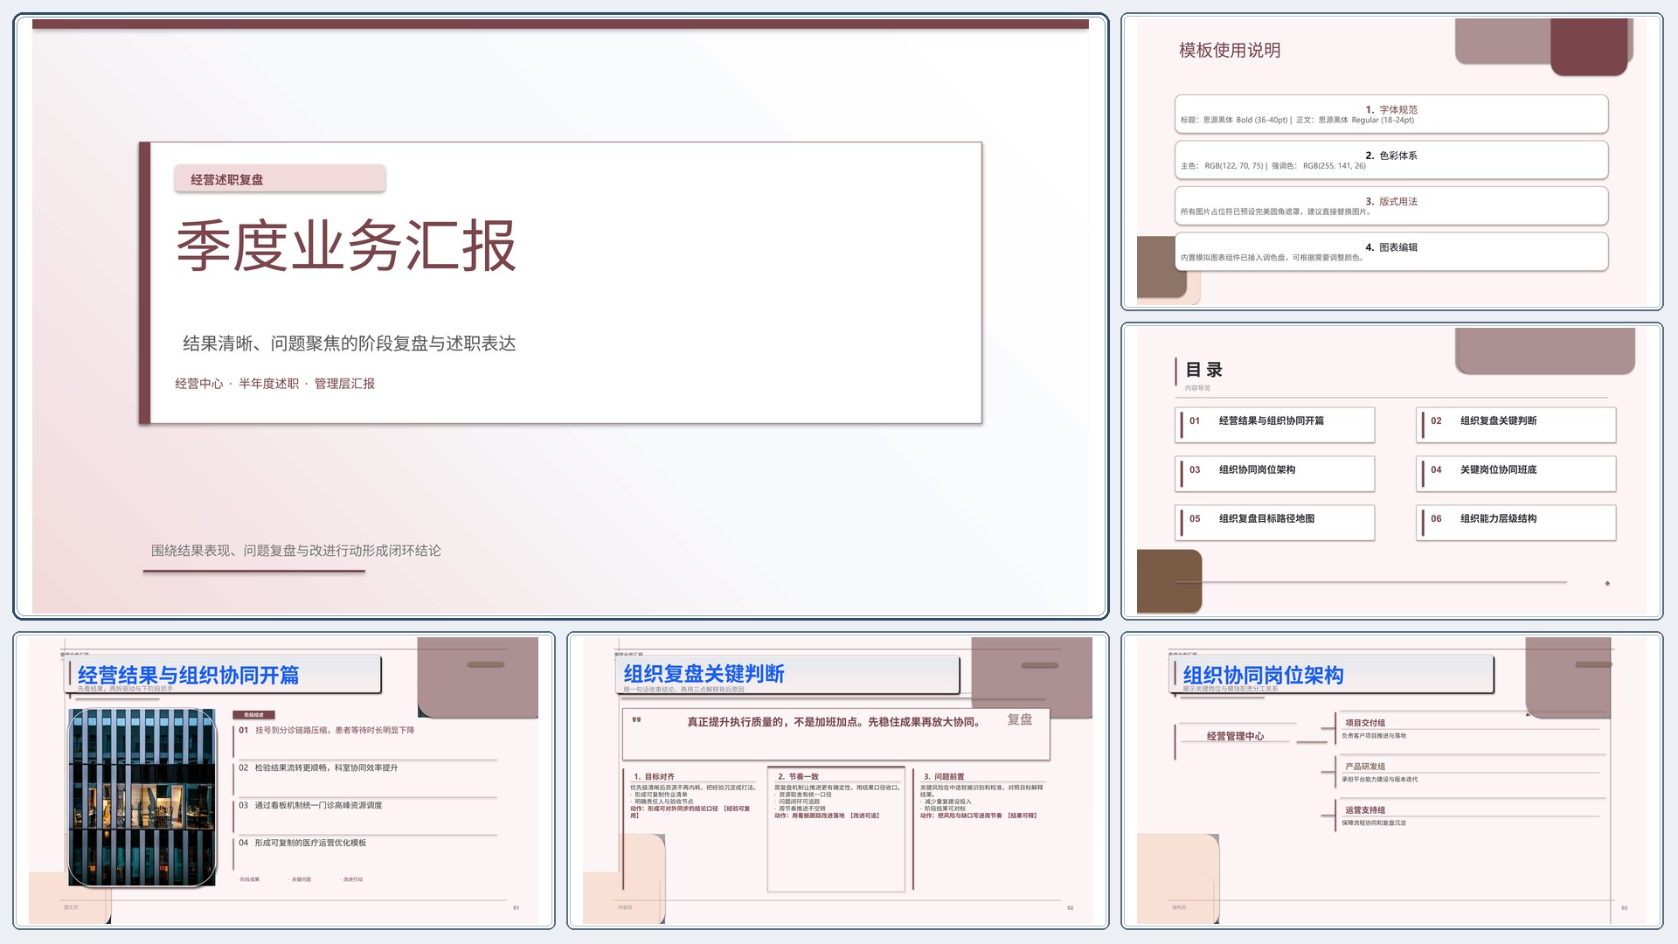Select the 经营述职复盘 pink tag
The image size is (1678, 944).
click(x=280, y=179)
